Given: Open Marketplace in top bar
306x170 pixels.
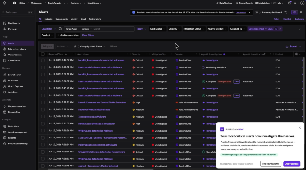Looking at the screenshot, I should click(262, 3).
